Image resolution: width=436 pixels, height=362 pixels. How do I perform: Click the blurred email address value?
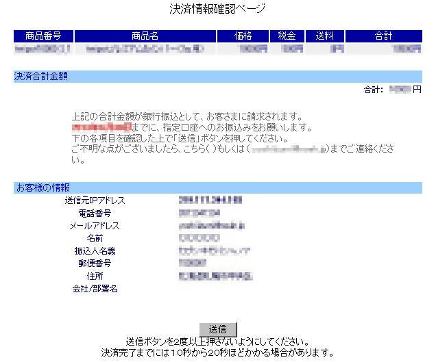click(212, 225)
